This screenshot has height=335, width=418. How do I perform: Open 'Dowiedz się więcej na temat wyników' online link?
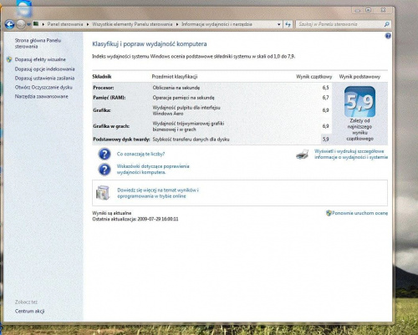click(x=158, y=193)
